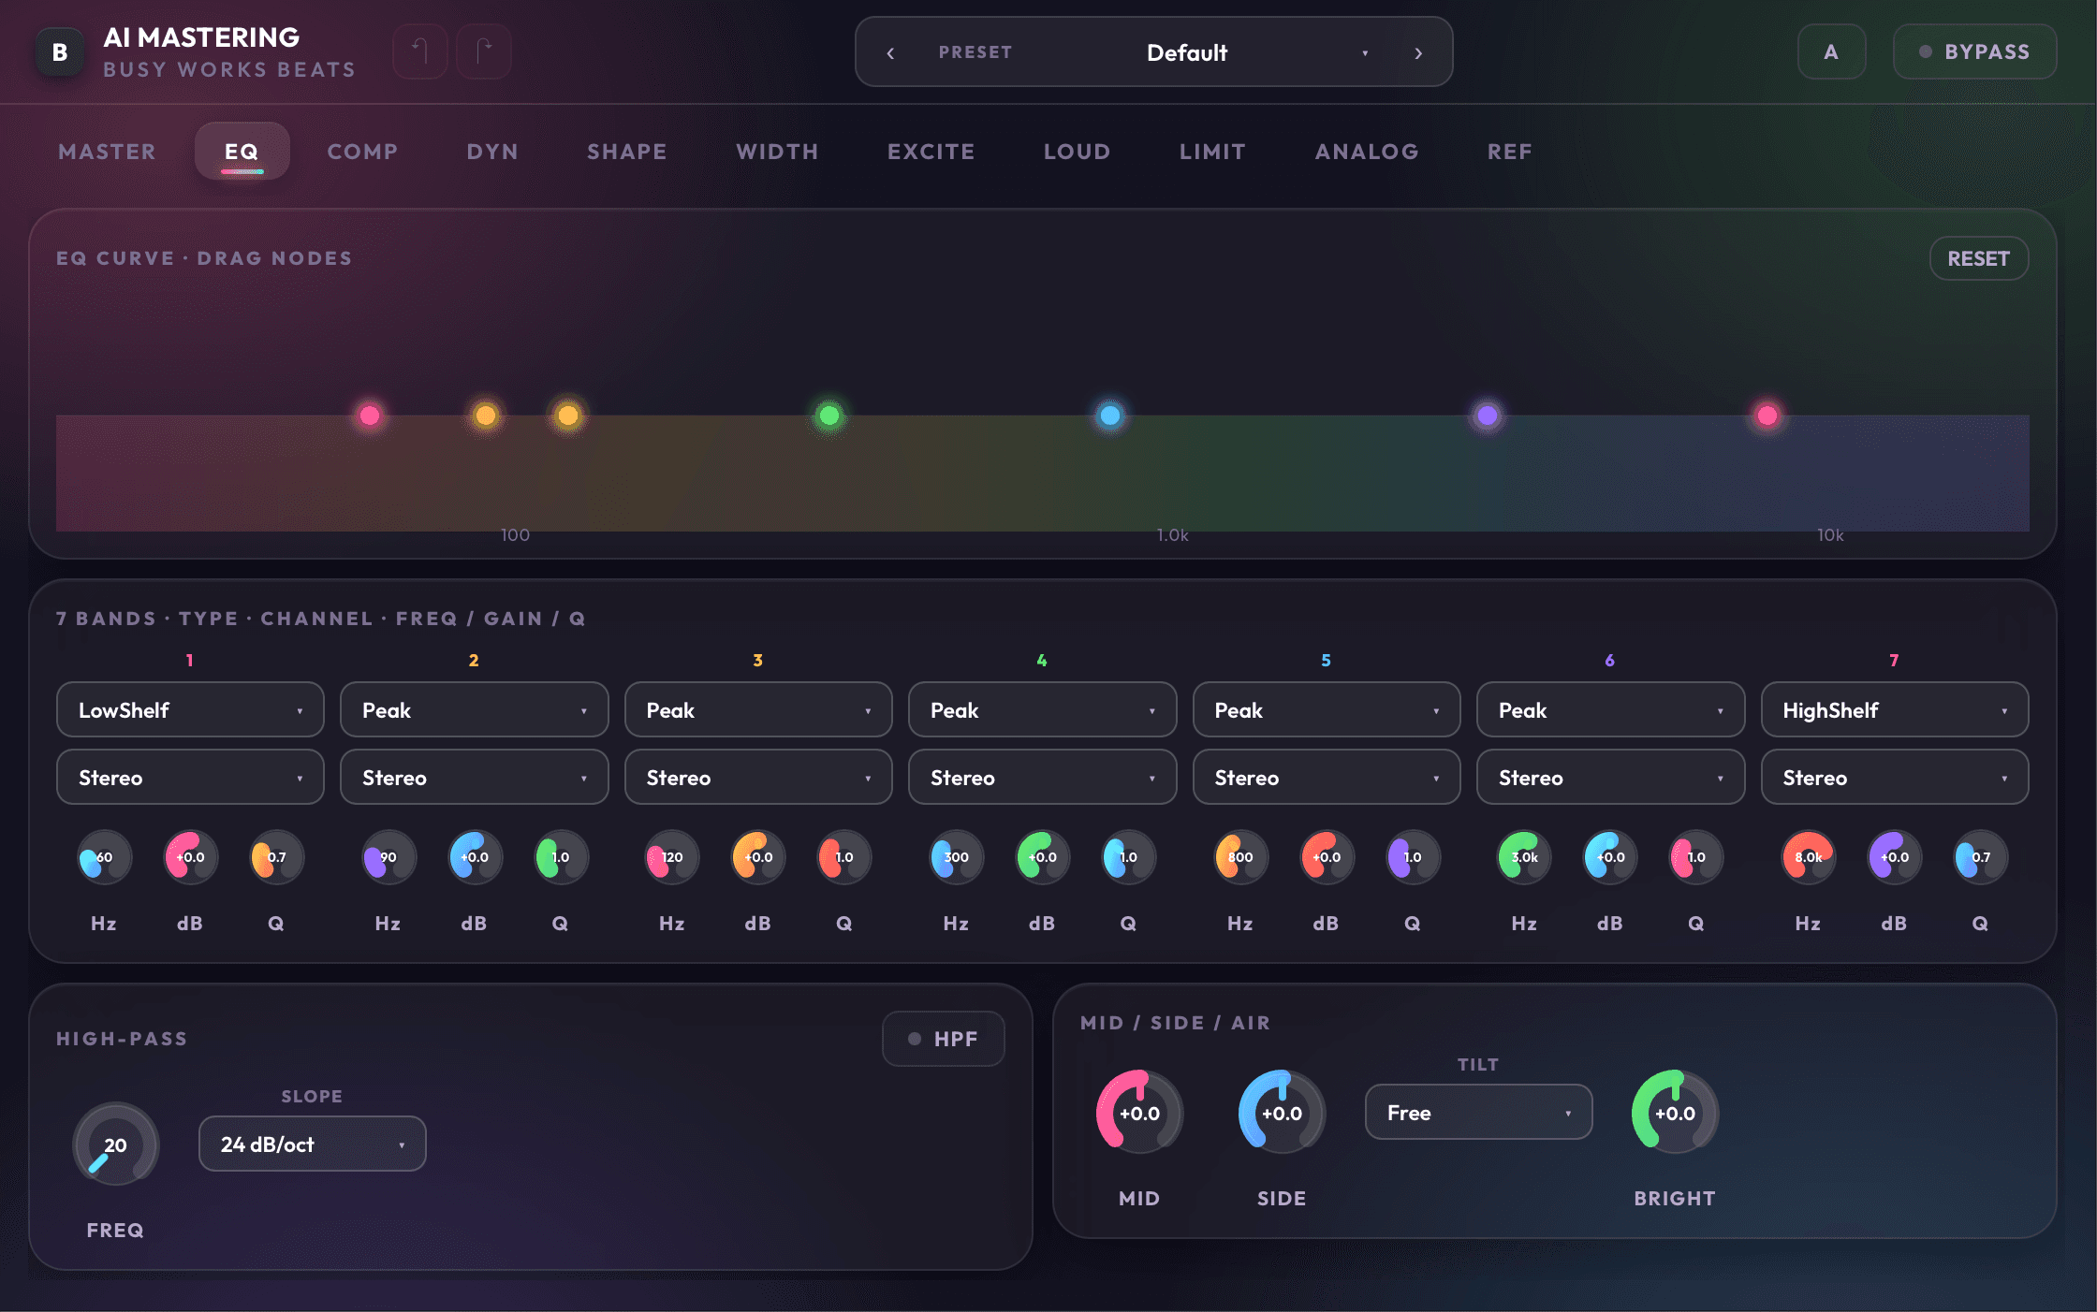Open band 7 HighShelf type dropdown
The width and height of the screenshot is (2097, 1312).
1894,710
